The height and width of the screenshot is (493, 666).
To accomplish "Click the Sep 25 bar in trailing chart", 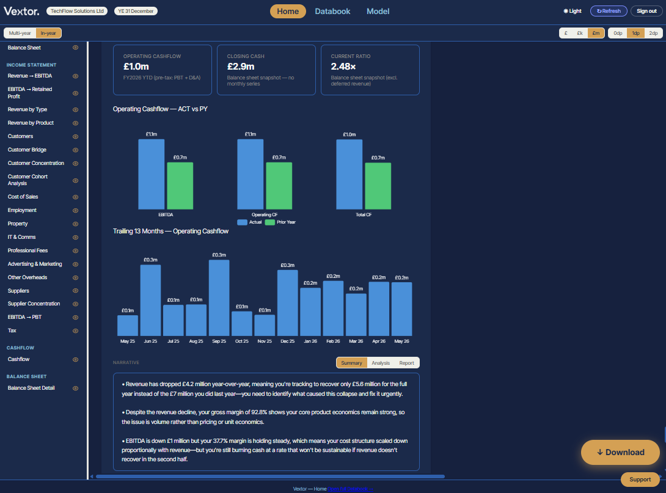I will tap(219, 298).
